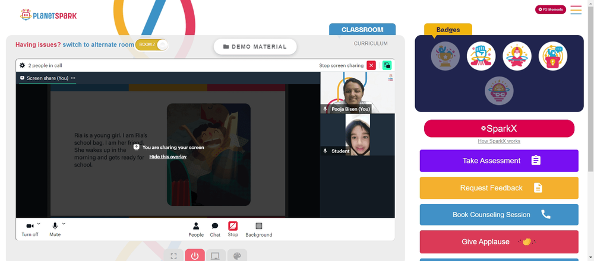Click the red X stop sharing button
This screenshot has width=594, height=261.
[x=371, y=65]
